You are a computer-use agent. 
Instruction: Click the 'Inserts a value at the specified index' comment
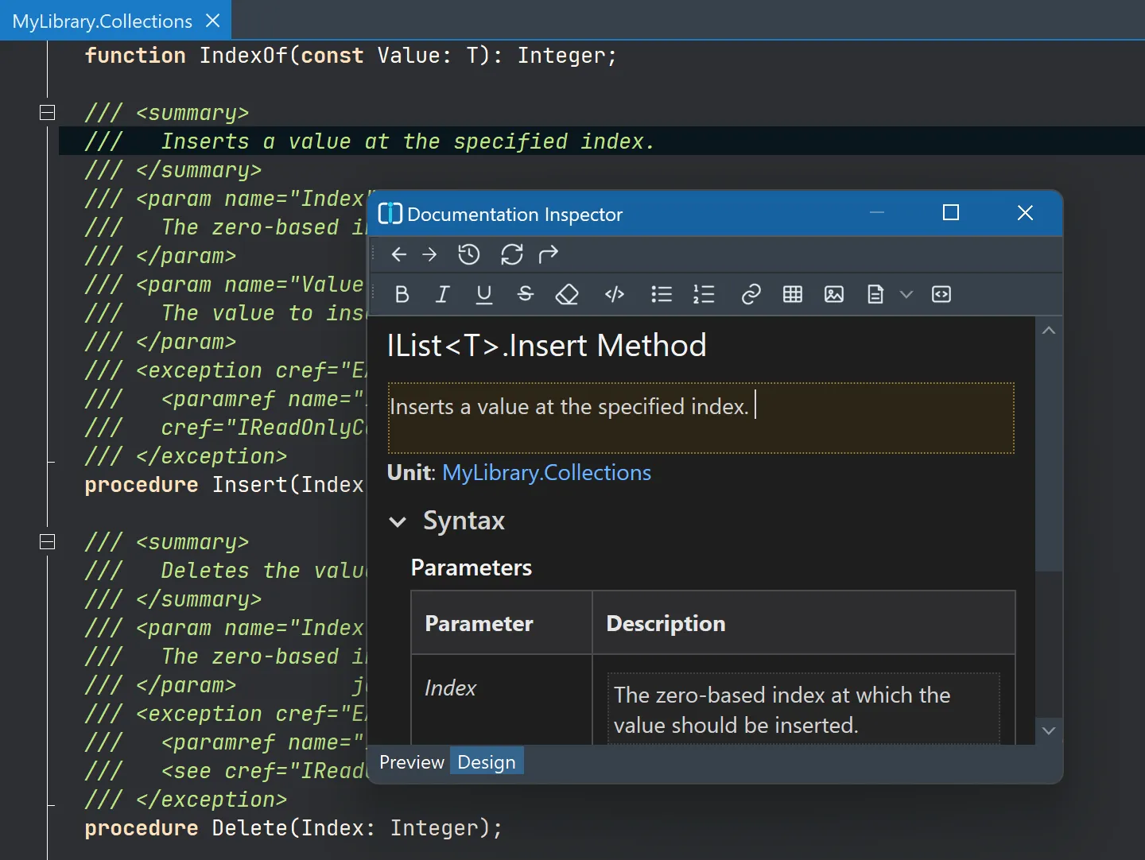(408, 141)
